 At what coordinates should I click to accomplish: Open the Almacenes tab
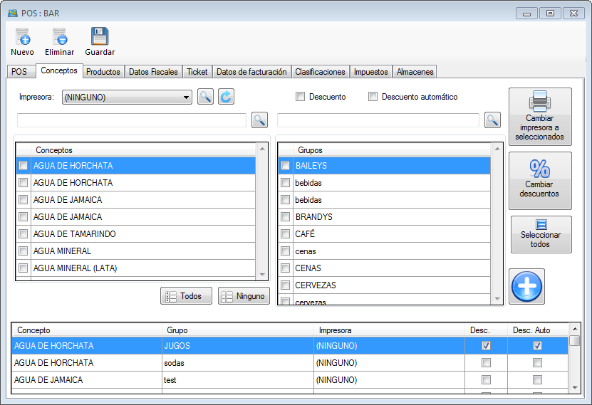(415, 72)
